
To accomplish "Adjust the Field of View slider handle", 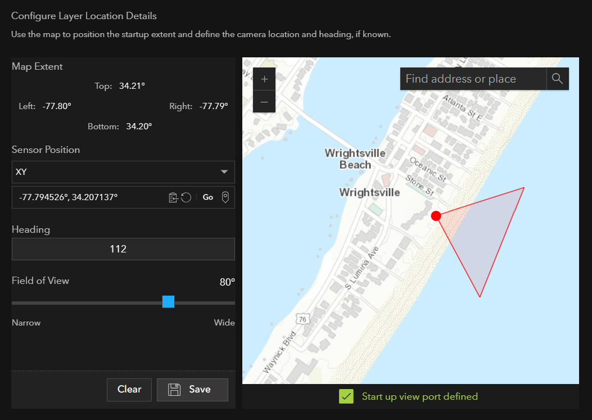I will [168, 302].
